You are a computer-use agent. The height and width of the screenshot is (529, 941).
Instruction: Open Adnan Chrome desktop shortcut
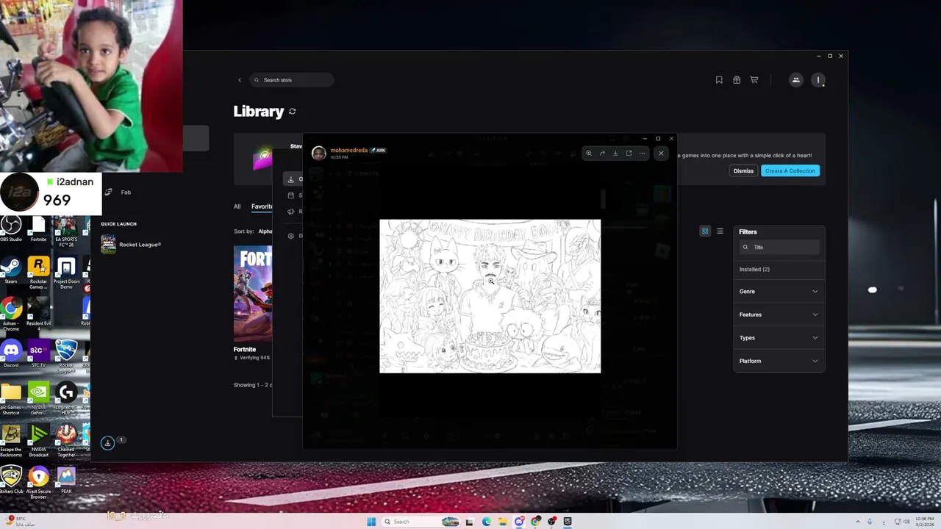pos(11,314)
